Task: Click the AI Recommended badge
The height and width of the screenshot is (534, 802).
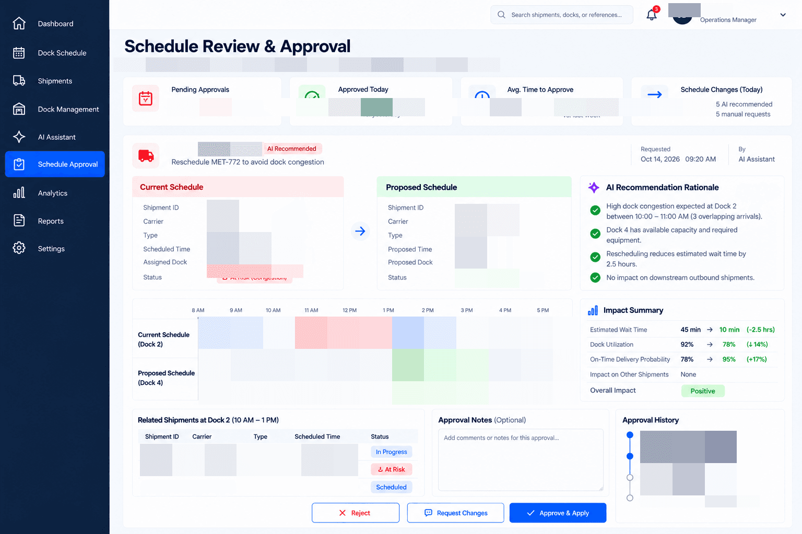Action: click(x=292, y=149)
